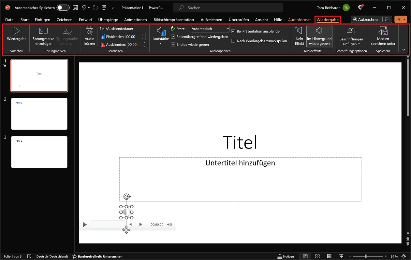
Task: Open quick access toolbar customization arrow
Action: pos(113,7)
